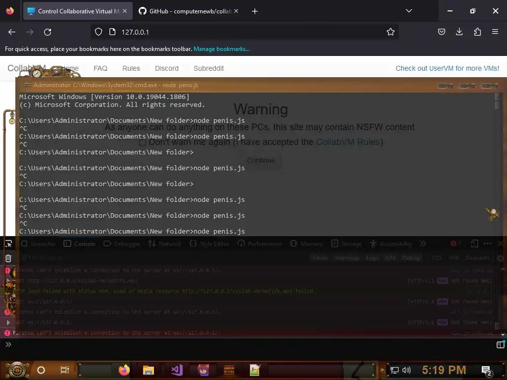
Task: Expand the last GET ws://127.0.0.1 log row
Action: point(8,322)
